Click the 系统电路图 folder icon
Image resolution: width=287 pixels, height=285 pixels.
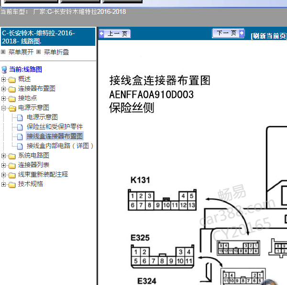point(12,156)
